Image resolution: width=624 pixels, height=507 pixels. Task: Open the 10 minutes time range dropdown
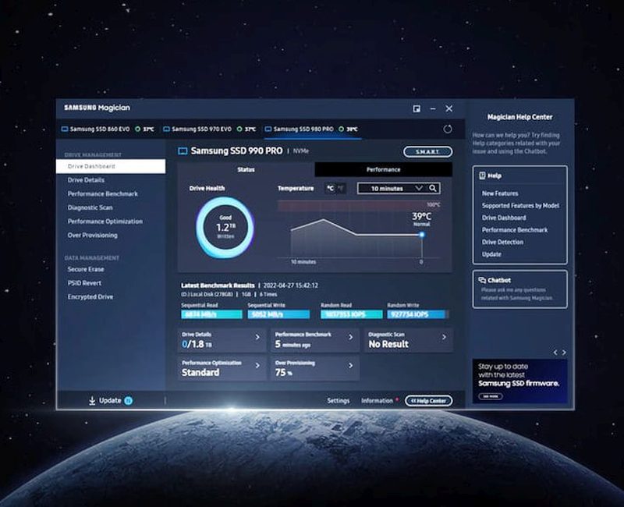point(390,189)
